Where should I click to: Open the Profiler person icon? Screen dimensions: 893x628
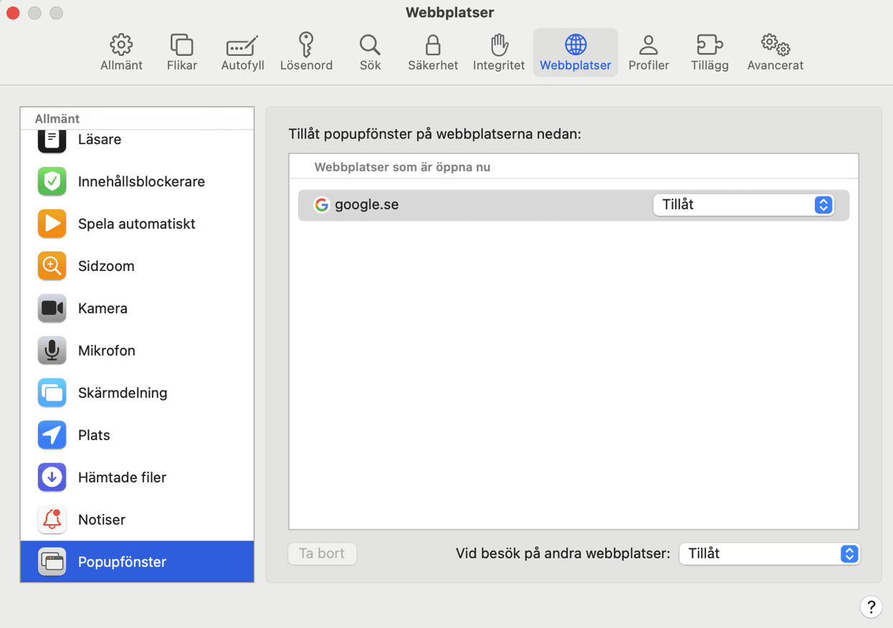[649, 44]
